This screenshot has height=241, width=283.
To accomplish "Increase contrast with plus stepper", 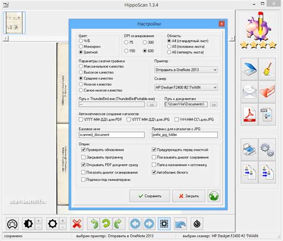I will coord(38,221).
